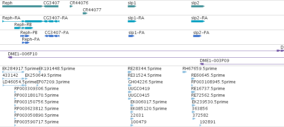Click the DME1-006P10 clone end marker
The height and width of the screenshot is (127, 284).
pos(10,57)
